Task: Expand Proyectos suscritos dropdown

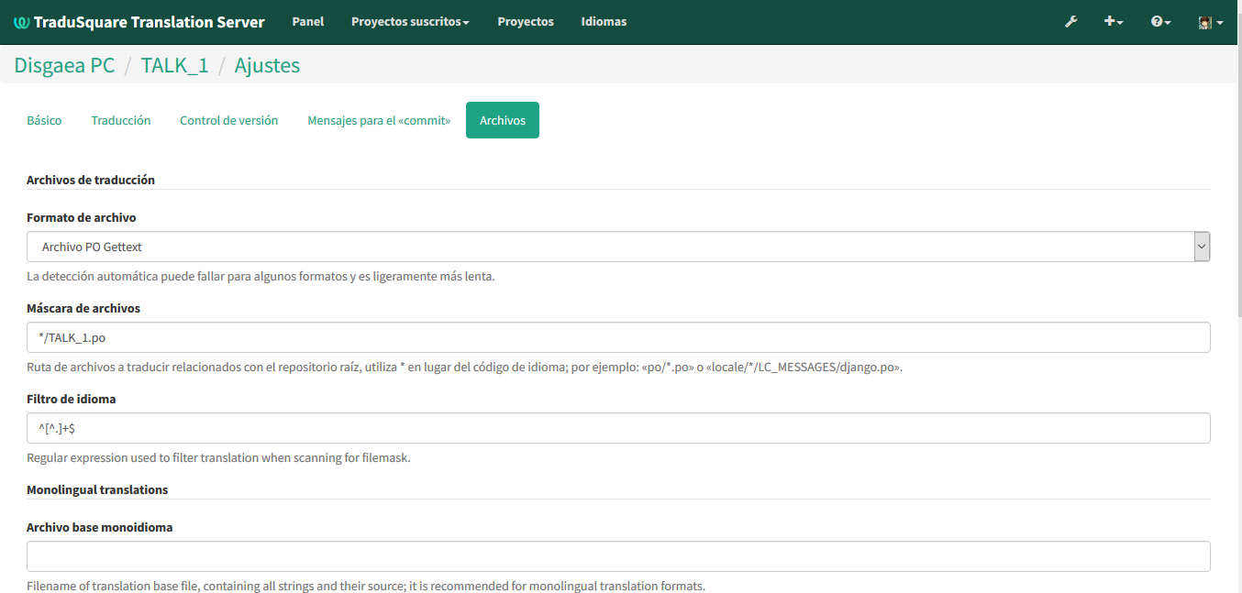Action: pos(410,22)
